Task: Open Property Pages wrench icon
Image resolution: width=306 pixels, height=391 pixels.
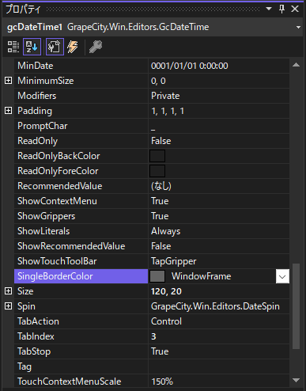Action: tap(96, 47)
